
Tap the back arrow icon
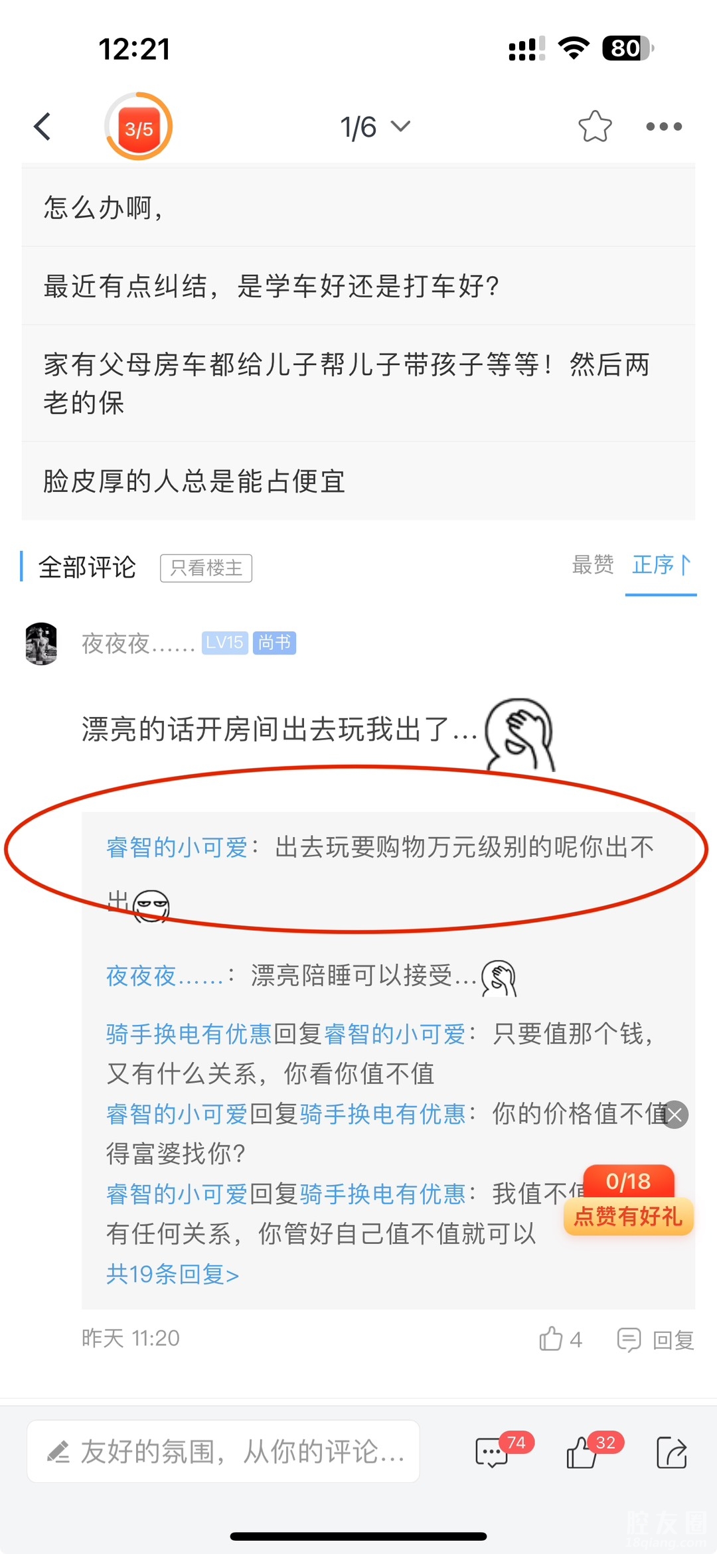[x=42, y=127]
